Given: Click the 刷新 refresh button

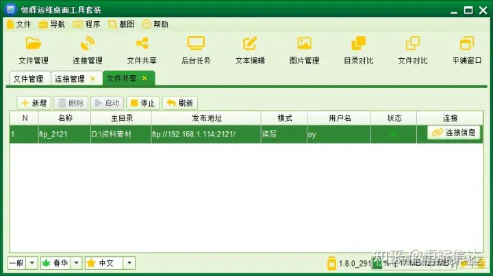Looking at the screenshot, I should point(180,103).
